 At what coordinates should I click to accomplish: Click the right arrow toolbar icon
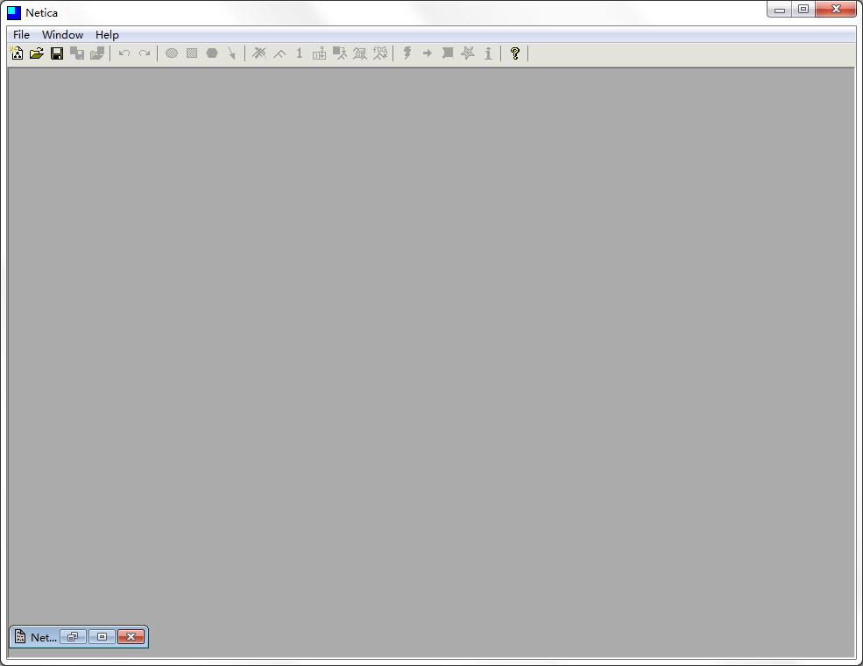[x=427, y=53]
